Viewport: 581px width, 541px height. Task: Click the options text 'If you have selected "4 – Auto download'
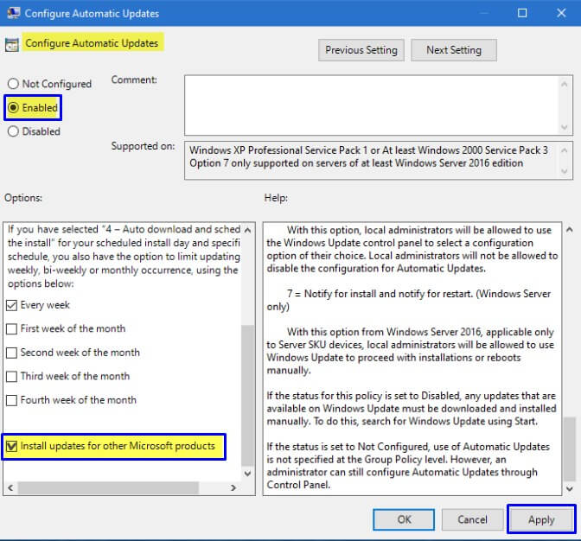pos(99,230)
